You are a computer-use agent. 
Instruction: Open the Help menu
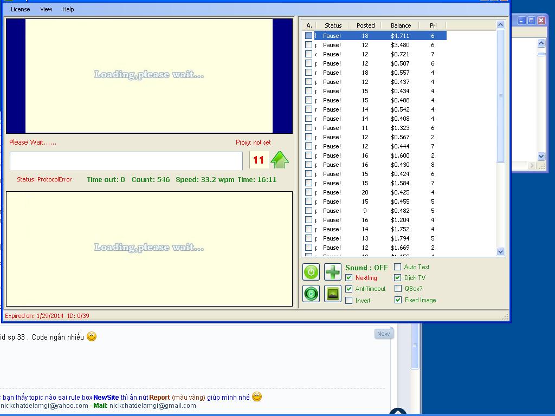pos(68,9)
